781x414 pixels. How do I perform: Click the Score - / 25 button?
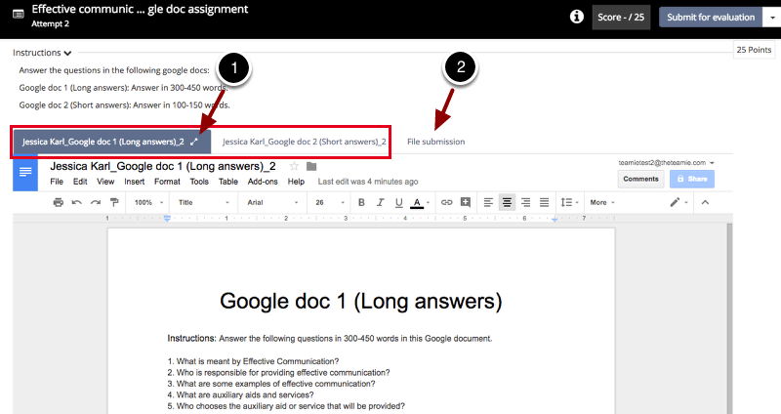(621, 17)
